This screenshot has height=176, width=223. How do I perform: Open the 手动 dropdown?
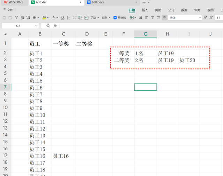pyautogui.click(x=94, y=18)
